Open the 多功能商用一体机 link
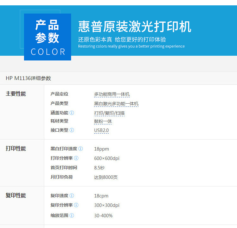This screenshot has width=237, height=228. tap(112, 94)
